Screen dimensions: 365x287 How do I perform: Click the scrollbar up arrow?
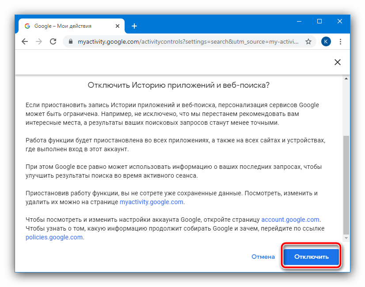(346, 79)
